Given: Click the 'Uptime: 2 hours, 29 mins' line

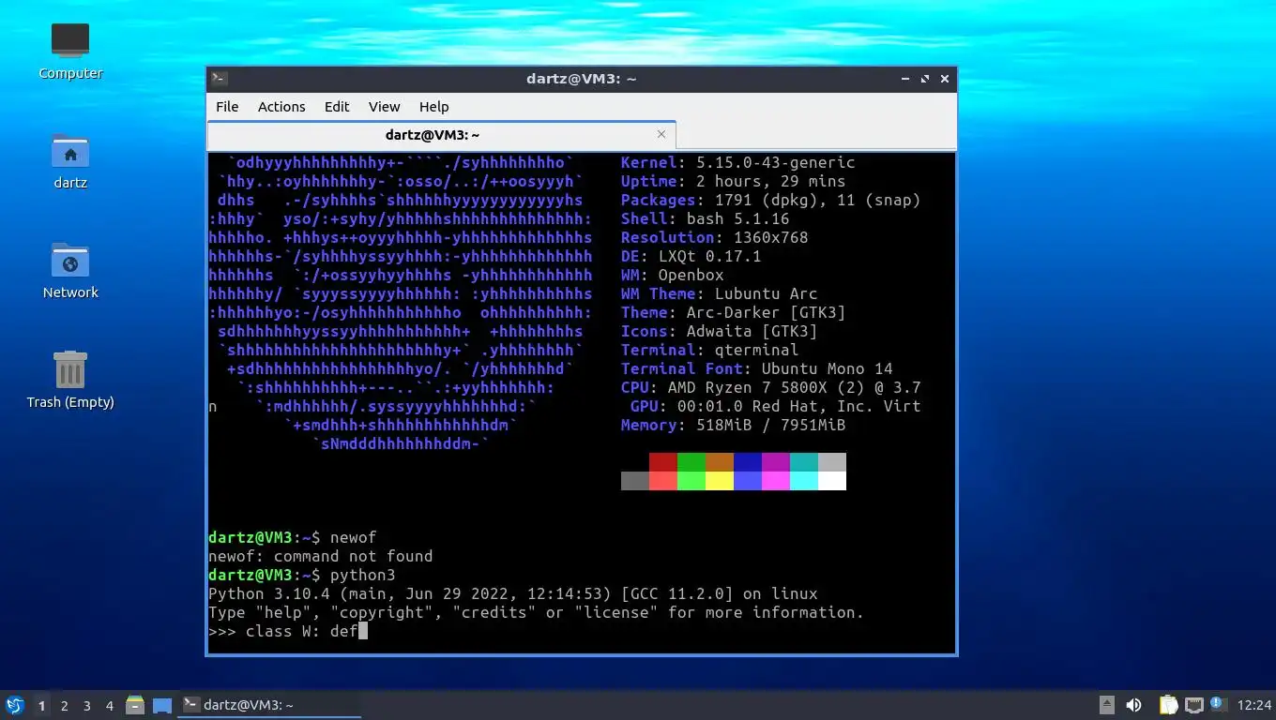Looking at the screenshot, I should point(733,181).
